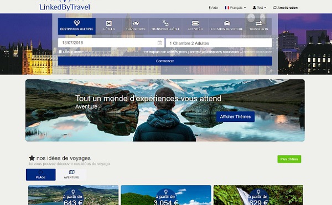The image size is (332, 205).
Task: Open the Aide help link
Action: pos(214,8)
